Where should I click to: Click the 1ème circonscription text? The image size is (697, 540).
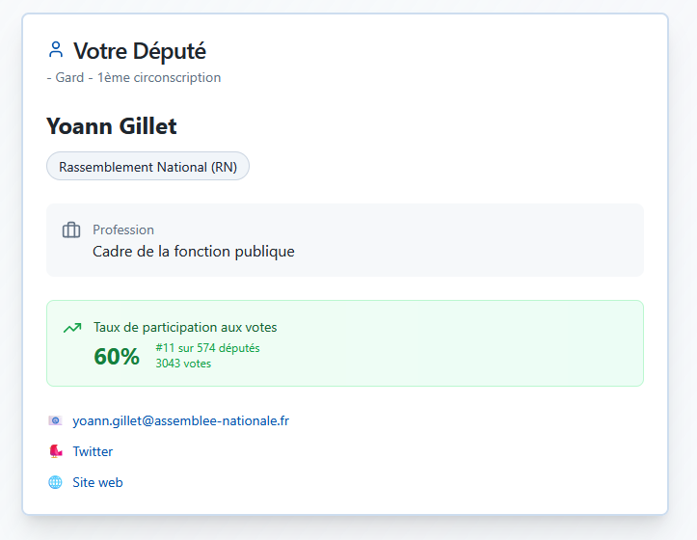pos(159,77)
